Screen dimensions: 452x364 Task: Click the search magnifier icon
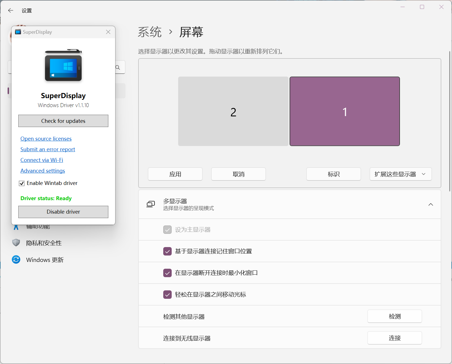118,67
